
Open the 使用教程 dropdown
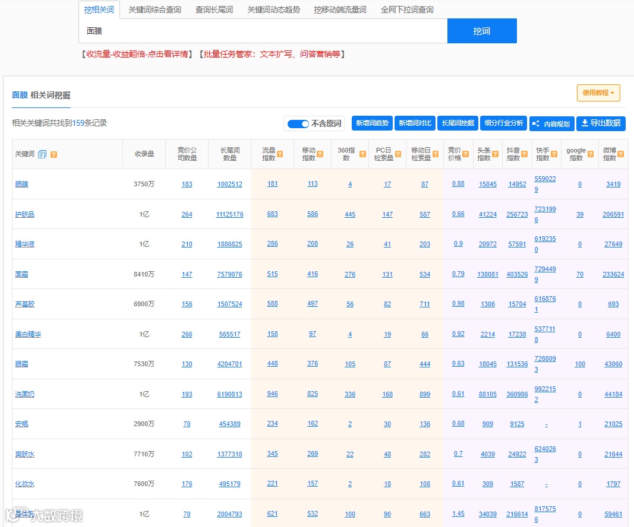click(598, 93)
